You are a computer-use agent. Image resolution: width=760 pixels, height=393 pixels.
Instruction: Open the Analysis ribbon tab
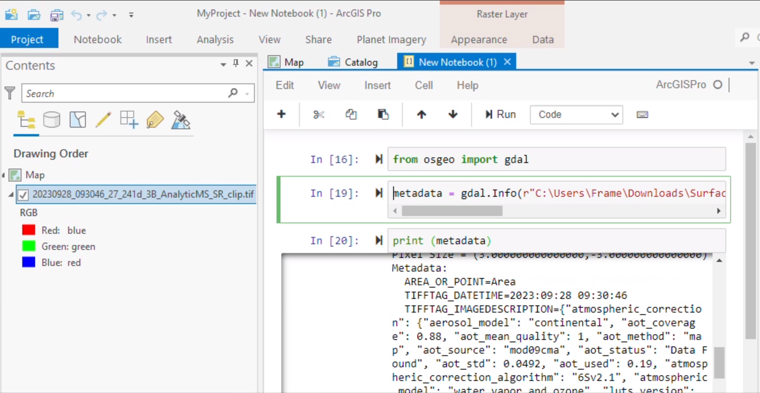pos(215,39)
